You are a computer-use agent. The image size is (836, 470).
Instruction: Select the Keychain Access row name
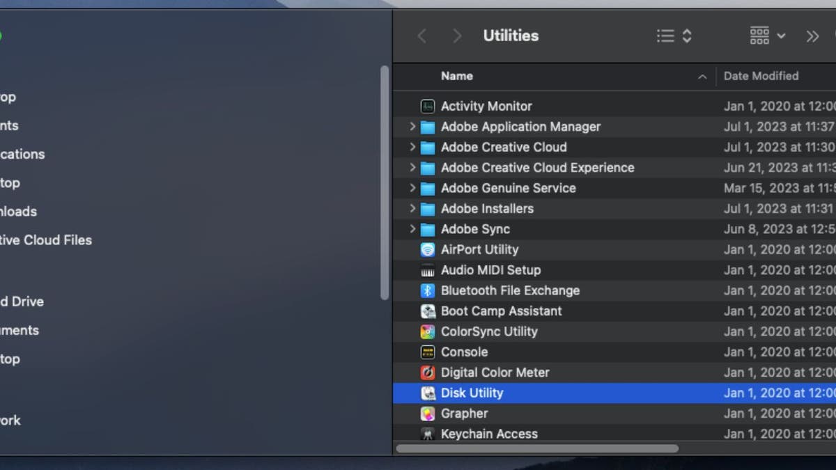click(x=489, y=434)
